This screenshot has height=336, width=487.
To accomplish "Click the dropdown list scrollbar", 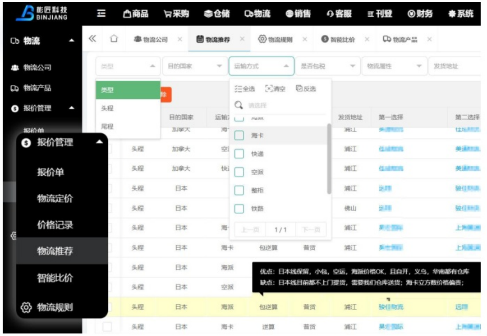I will (x=329, y=159).
